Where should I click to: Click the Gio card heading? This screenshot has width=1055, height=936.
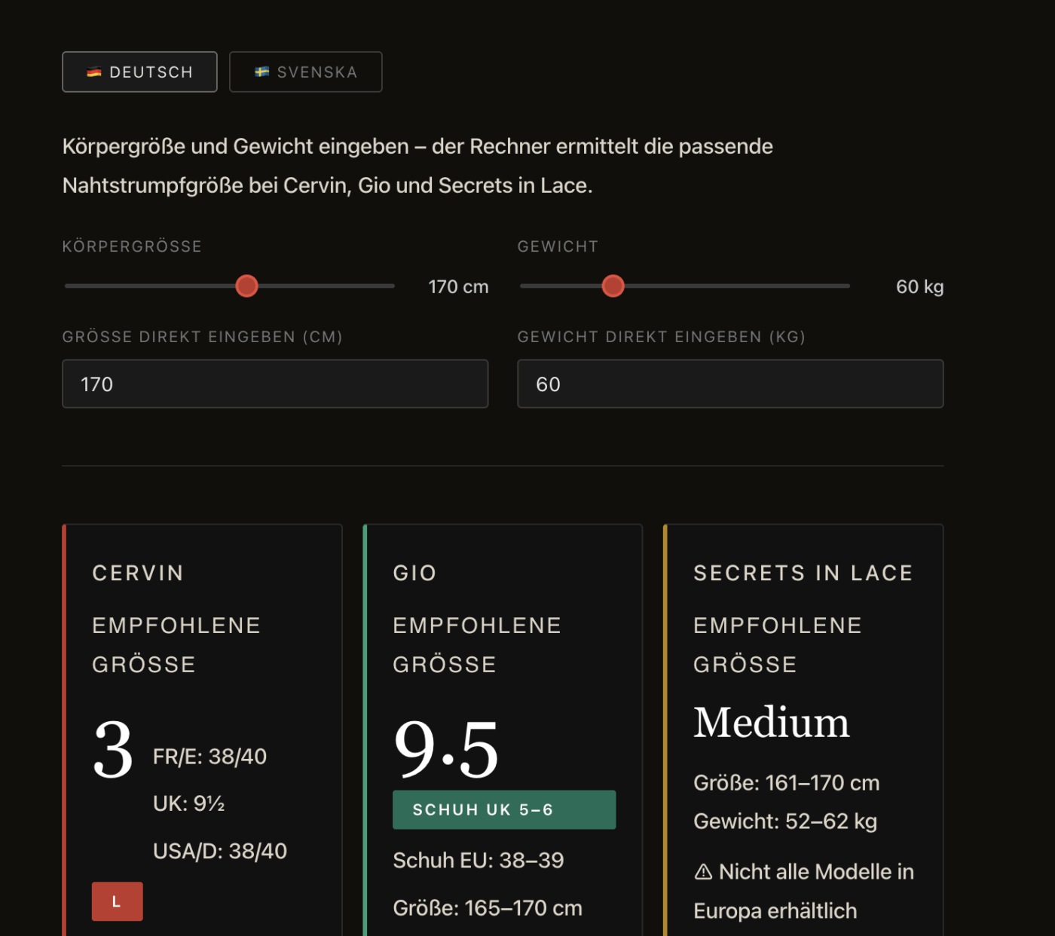click(x=414, y=574)
